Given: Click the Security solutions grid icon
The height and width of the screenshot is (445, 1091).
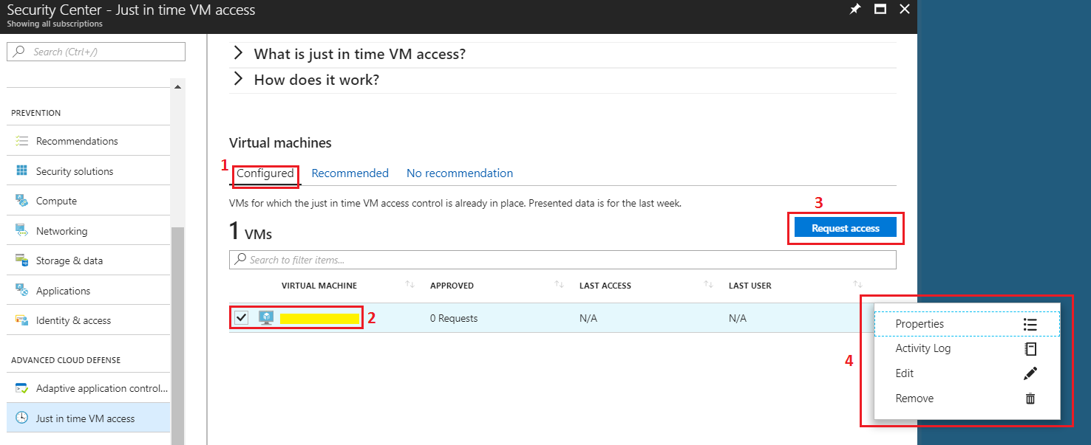Looking at the screenshot, I should pyautogui.click(x=22, y=171).
